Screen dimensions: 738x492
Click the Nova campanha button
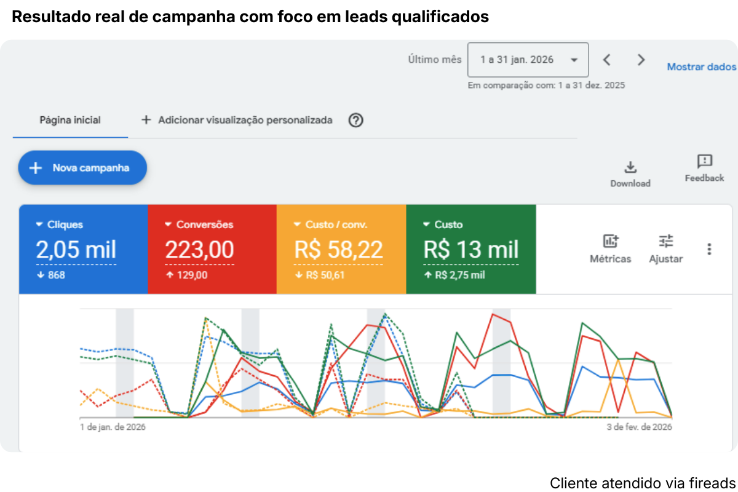coord(82,167)
